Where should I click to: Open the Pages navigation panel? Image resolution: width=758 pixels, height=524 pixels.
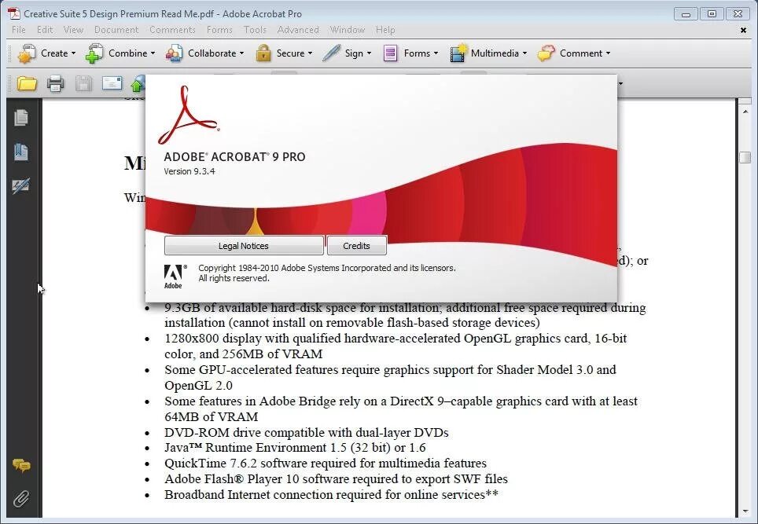20,117
